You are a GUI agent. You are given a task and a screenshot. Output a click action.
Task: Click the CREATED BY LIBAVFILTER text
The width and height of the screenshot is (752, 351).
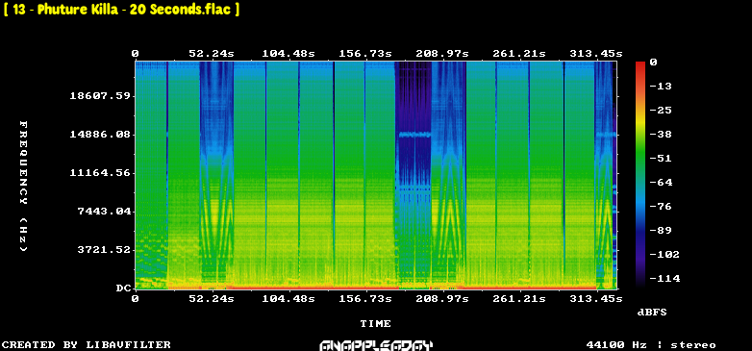[x=87, y=345]
